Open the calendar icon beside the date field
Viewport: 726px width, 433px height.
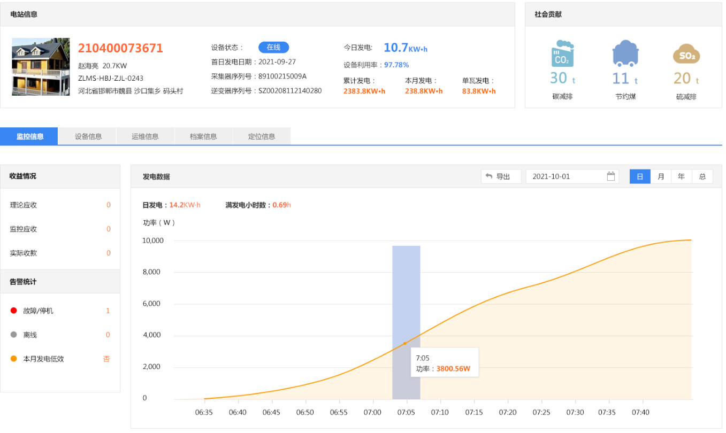pyautogui.click(x=610, y=176)
